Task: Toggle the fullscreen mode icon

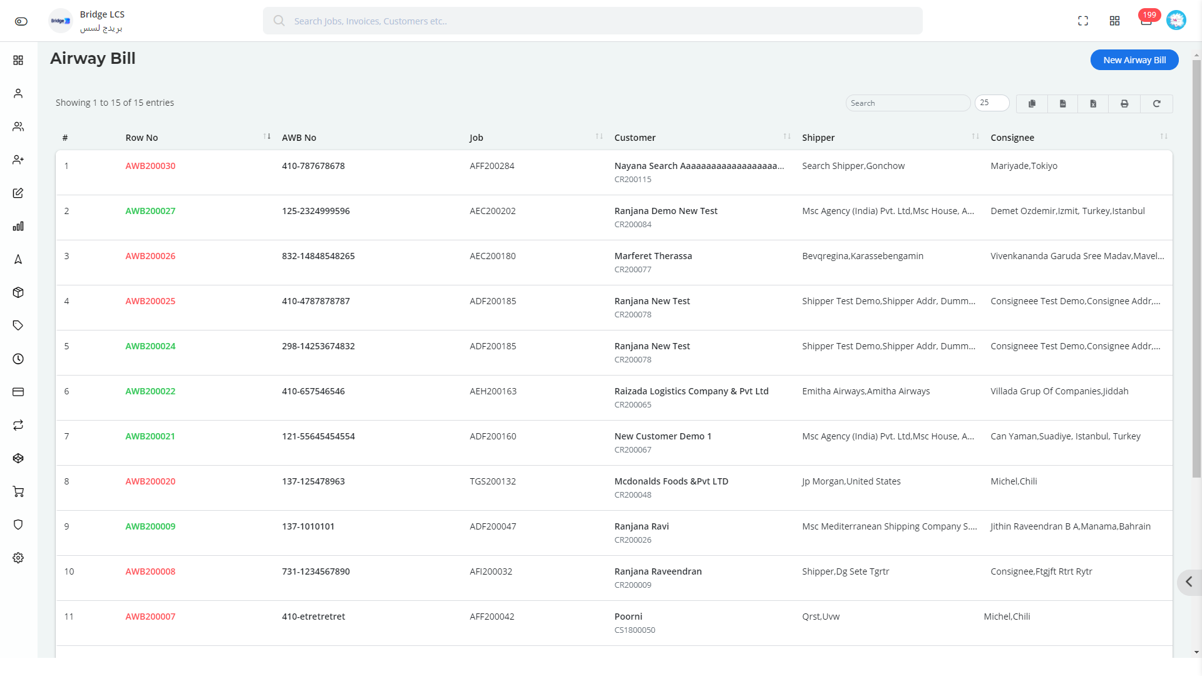Action: pos(1082,21)
